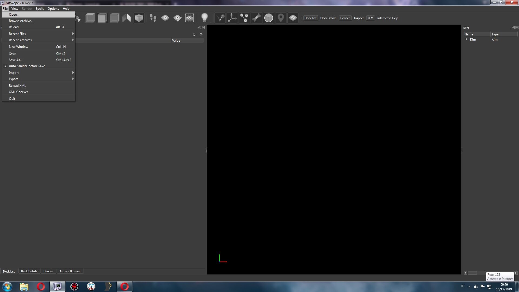
Task: Click the flip view icon
Action: [x=127, y=18]
